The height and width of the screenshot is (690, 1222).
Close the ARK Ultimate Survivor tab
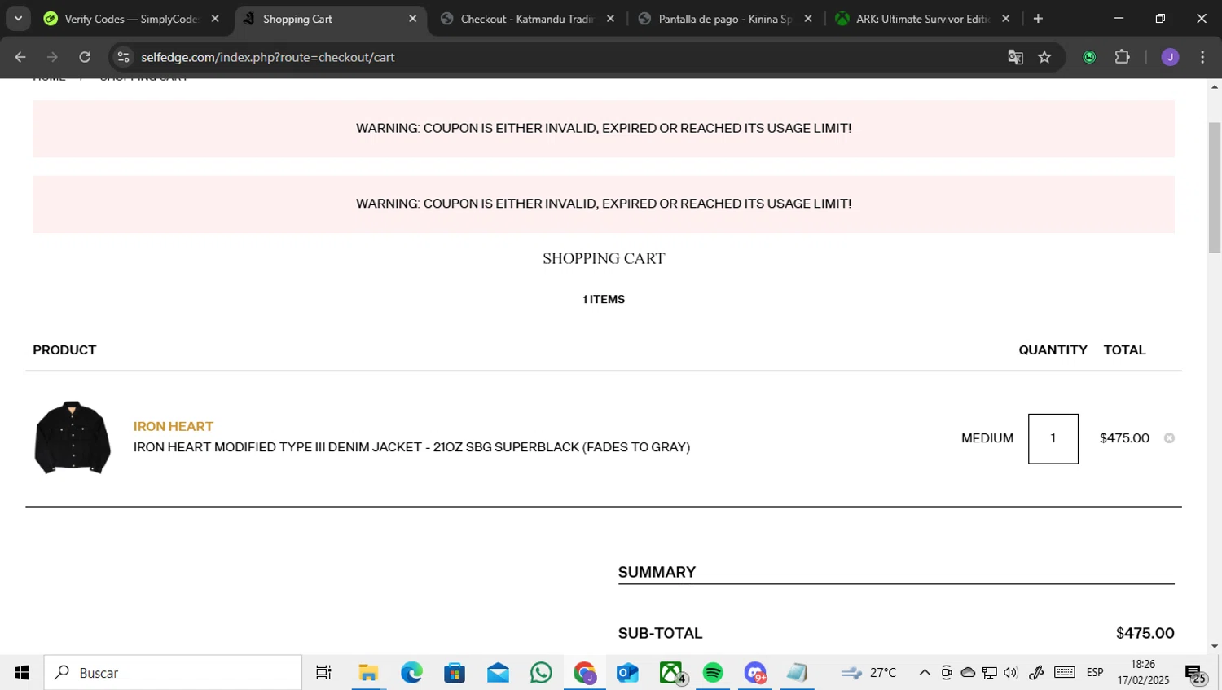[x=1006, y=19]
